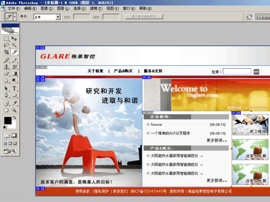Select the Healing Brush tool
Viewport: 270px width, 202px height.
coord(7,60)
